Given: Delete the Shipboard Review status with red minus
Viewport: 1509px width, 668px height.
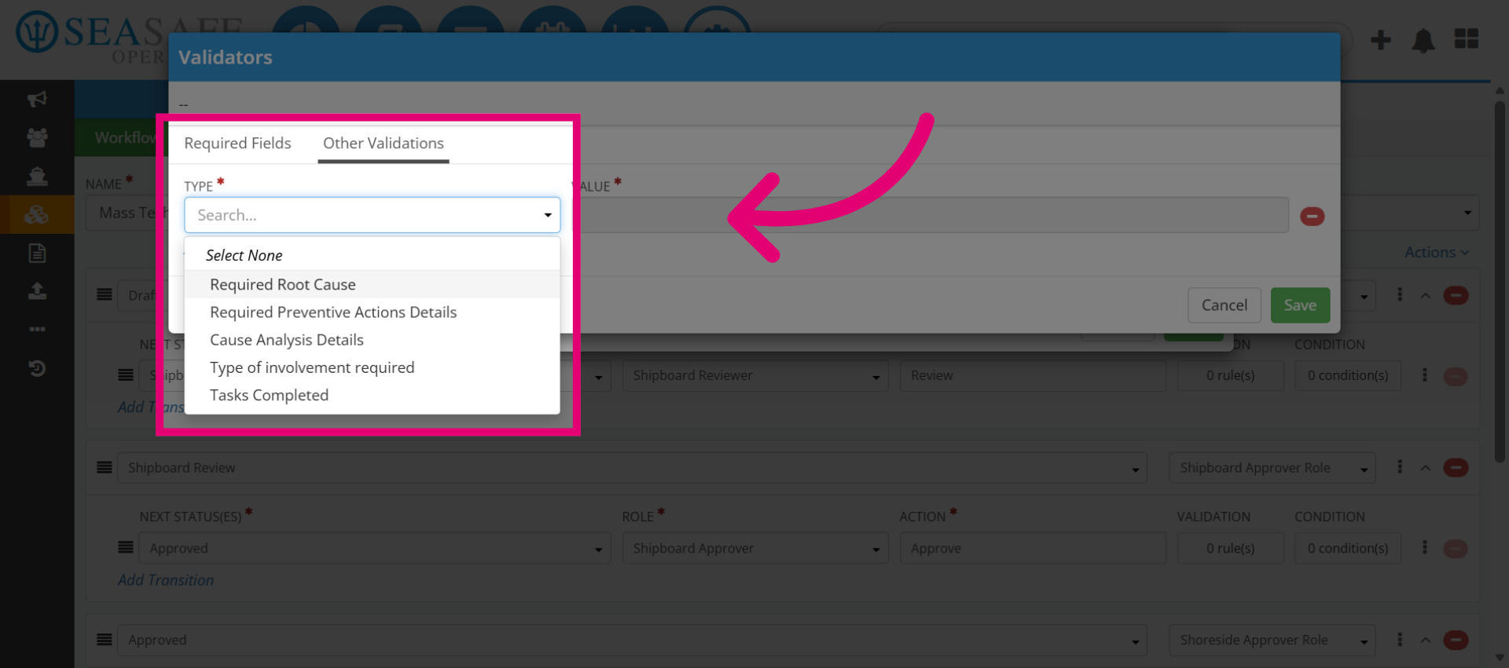Looking at the screenshot, I should [x=1456, y=468].
